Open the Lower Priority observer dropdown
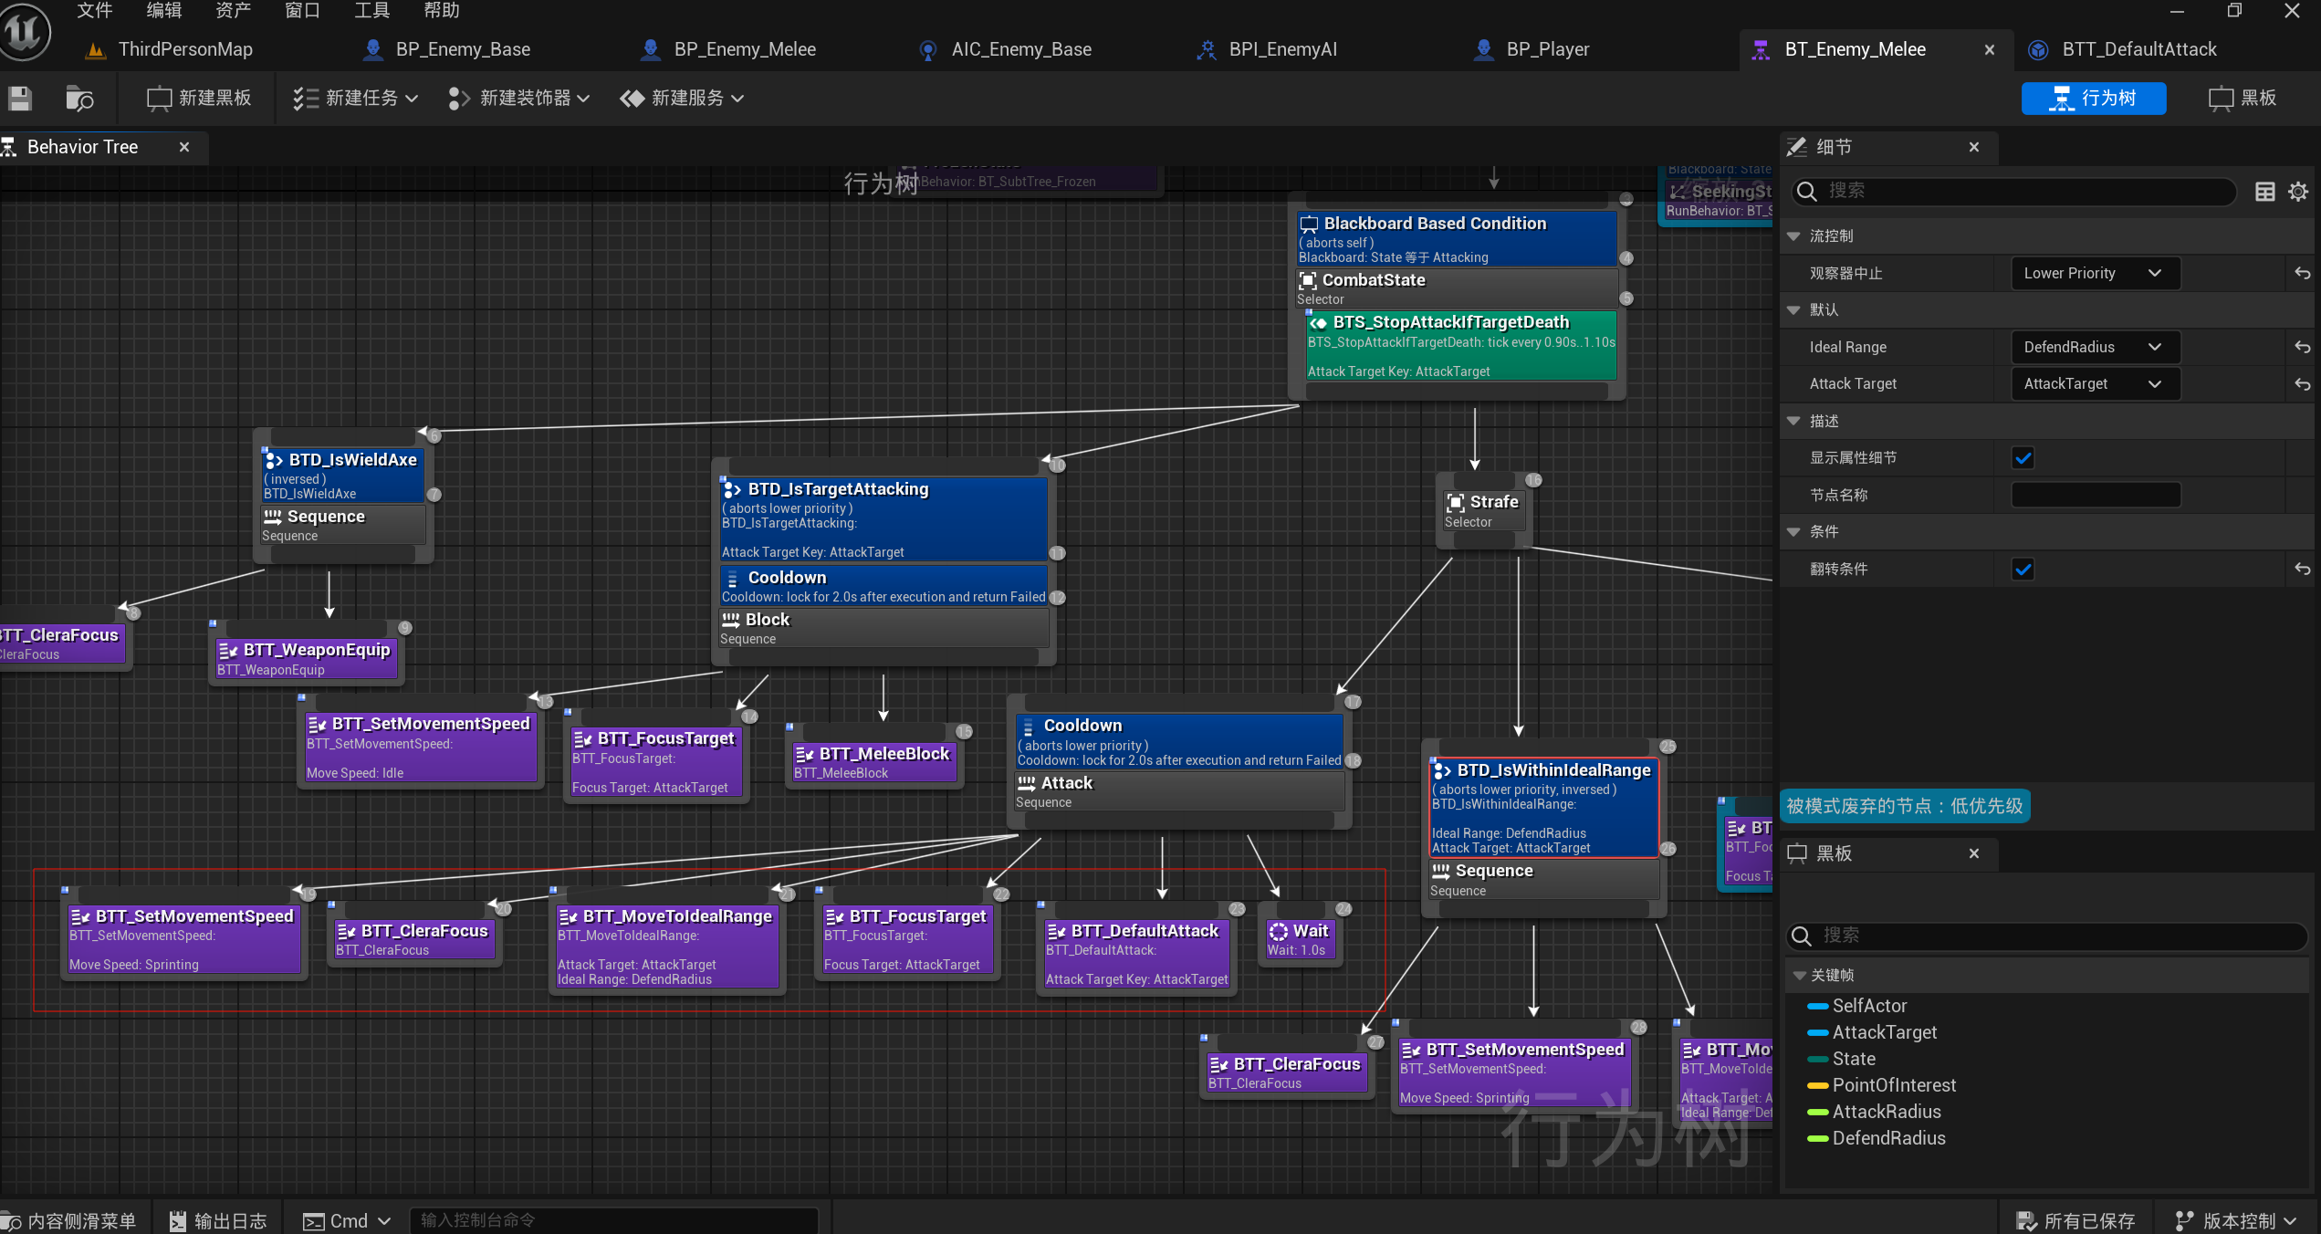This screenshot has height=1234, width=2321. [x=2095, y=273]
